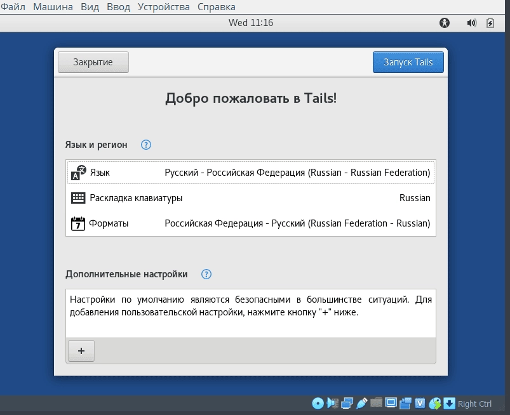
Task: Open the Устройства menu
Action: point(164,6)
